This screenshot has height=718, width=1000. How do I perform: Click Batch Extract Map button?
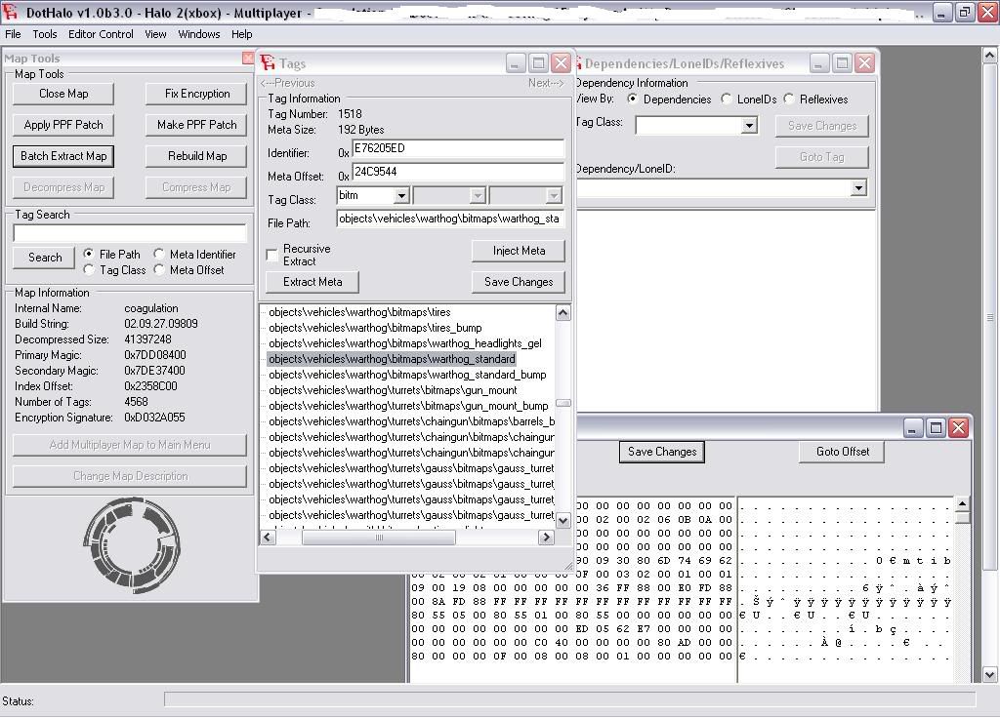click(63, 156)
